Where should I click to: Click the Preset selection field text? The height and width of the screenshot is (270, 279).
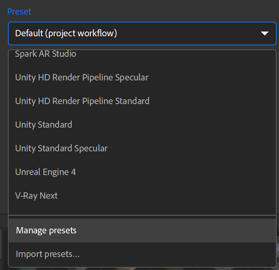tap(66, 34)
